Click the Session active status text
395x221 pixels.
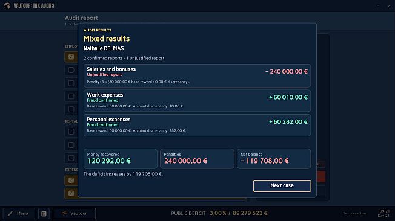pos(354,213)
